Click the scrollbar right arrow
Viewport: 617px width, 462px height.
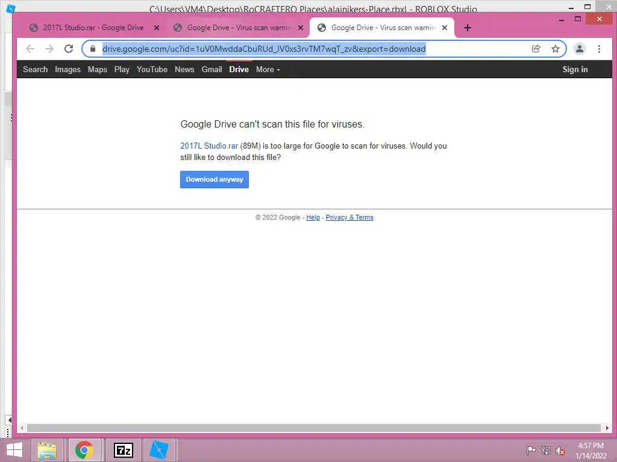tap(607, 428)
